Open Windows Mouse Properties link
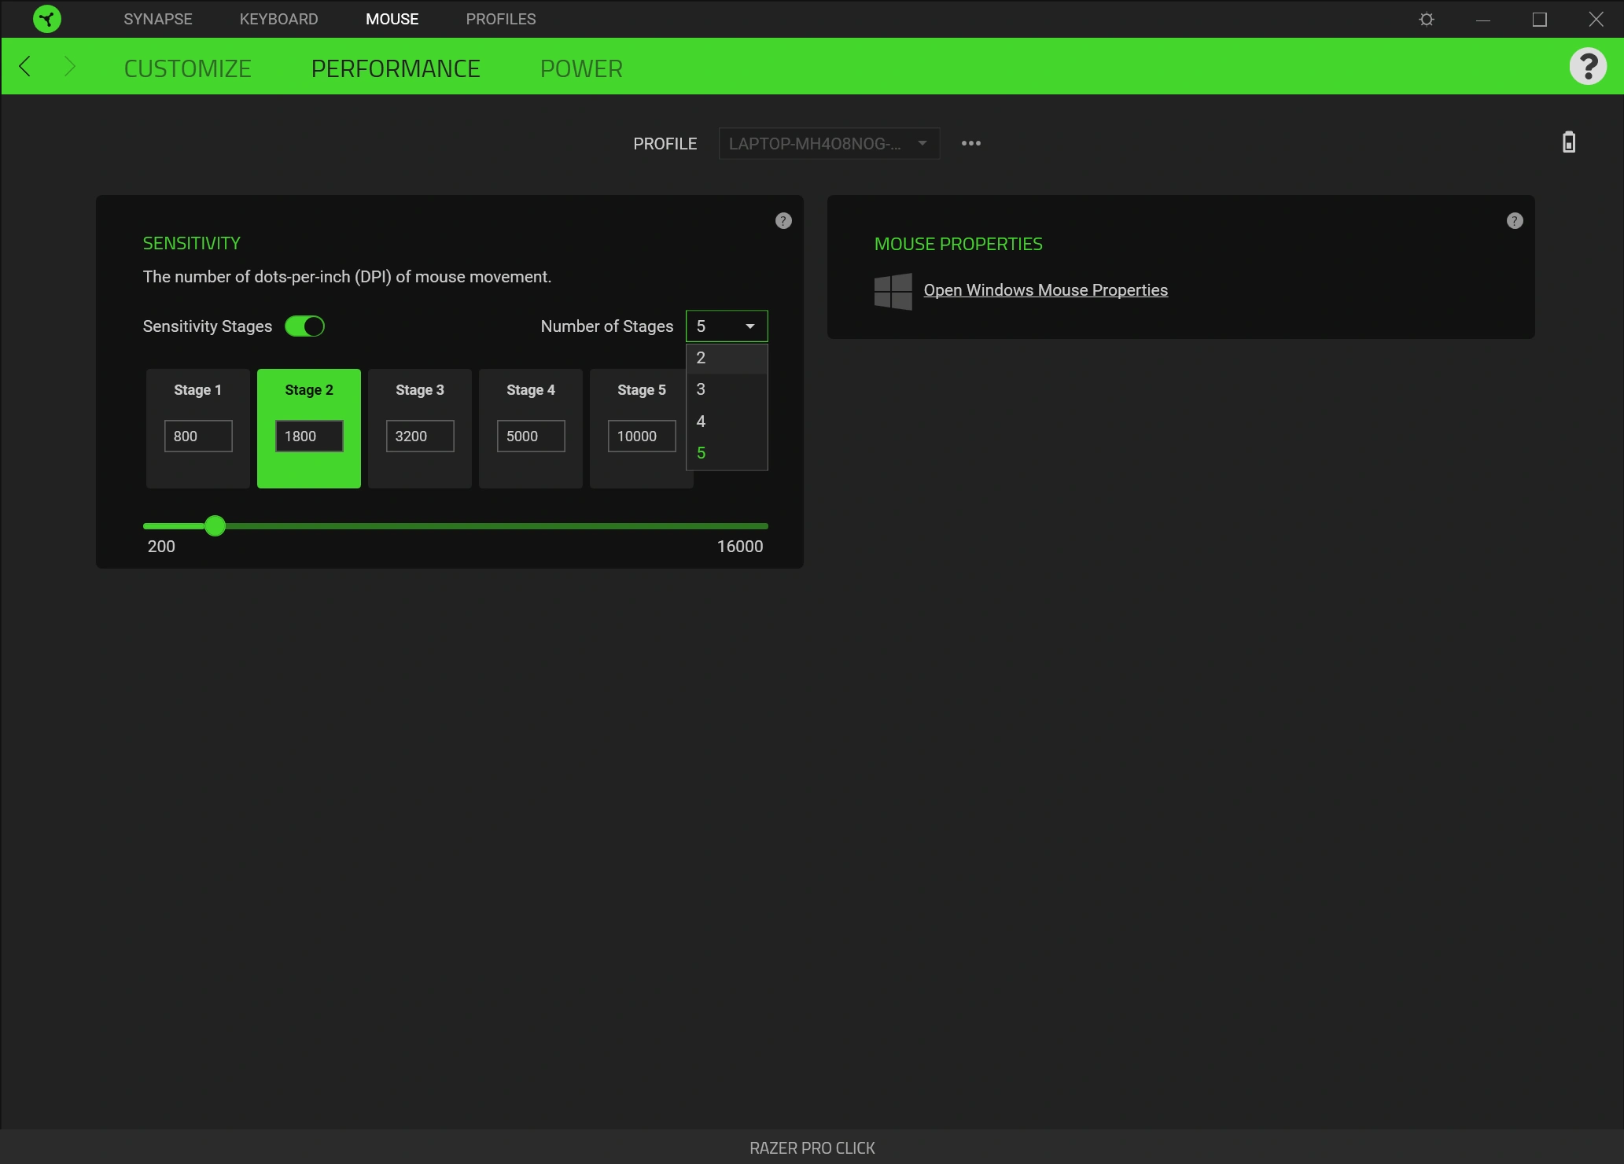Viewport: 1624px width, 1164px height. pos(1045,290)
